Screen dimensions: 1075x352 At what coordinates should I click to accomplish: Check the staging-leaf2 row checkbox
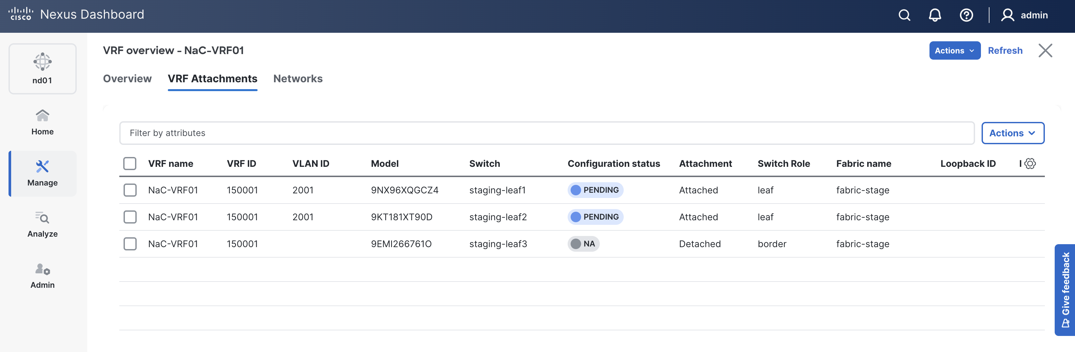pos(130,217)
